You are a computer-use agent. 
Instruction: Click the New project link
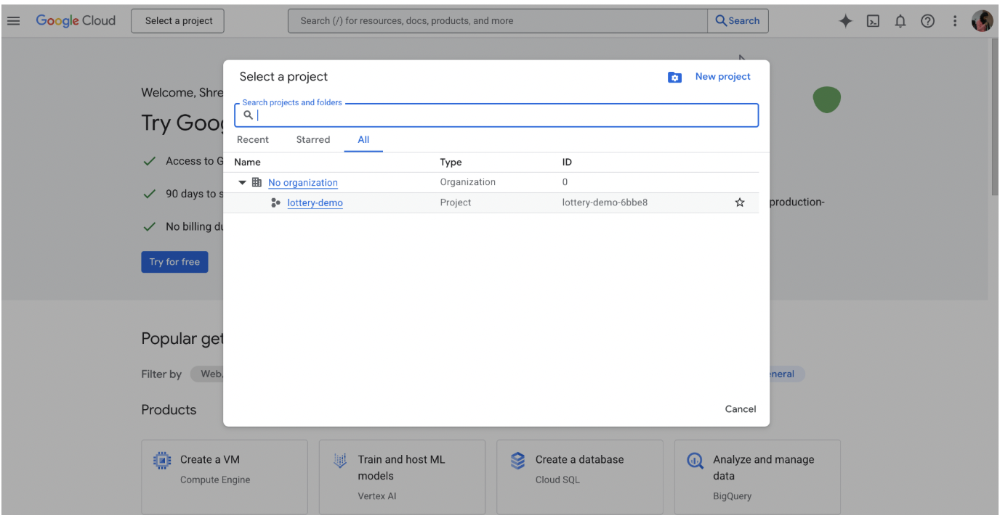[722, 76]
